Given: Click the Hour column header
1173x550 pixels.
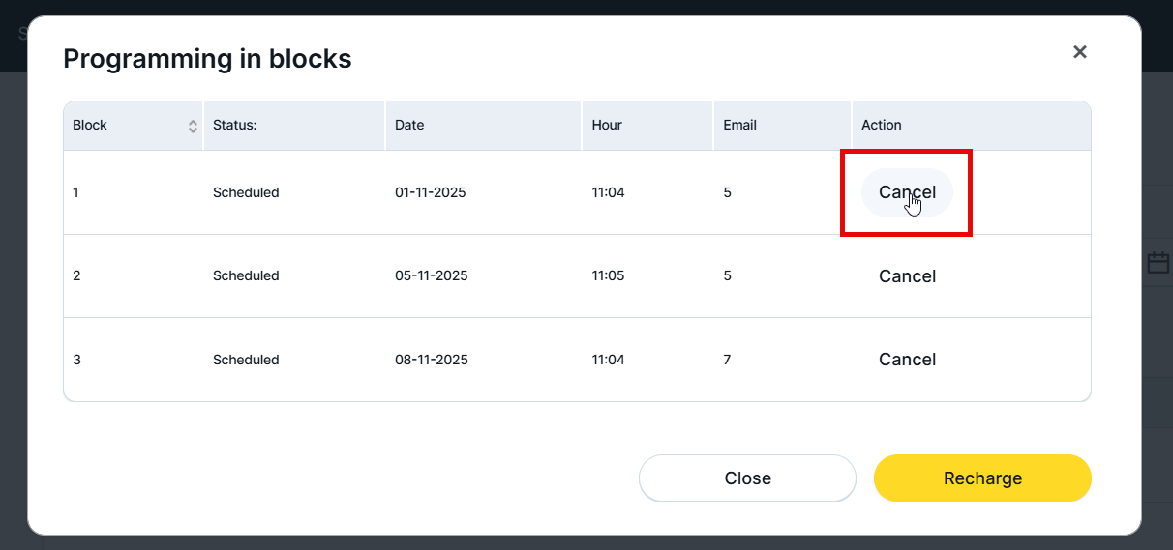Looking at the screenshot, I should (x=607, y=126).
